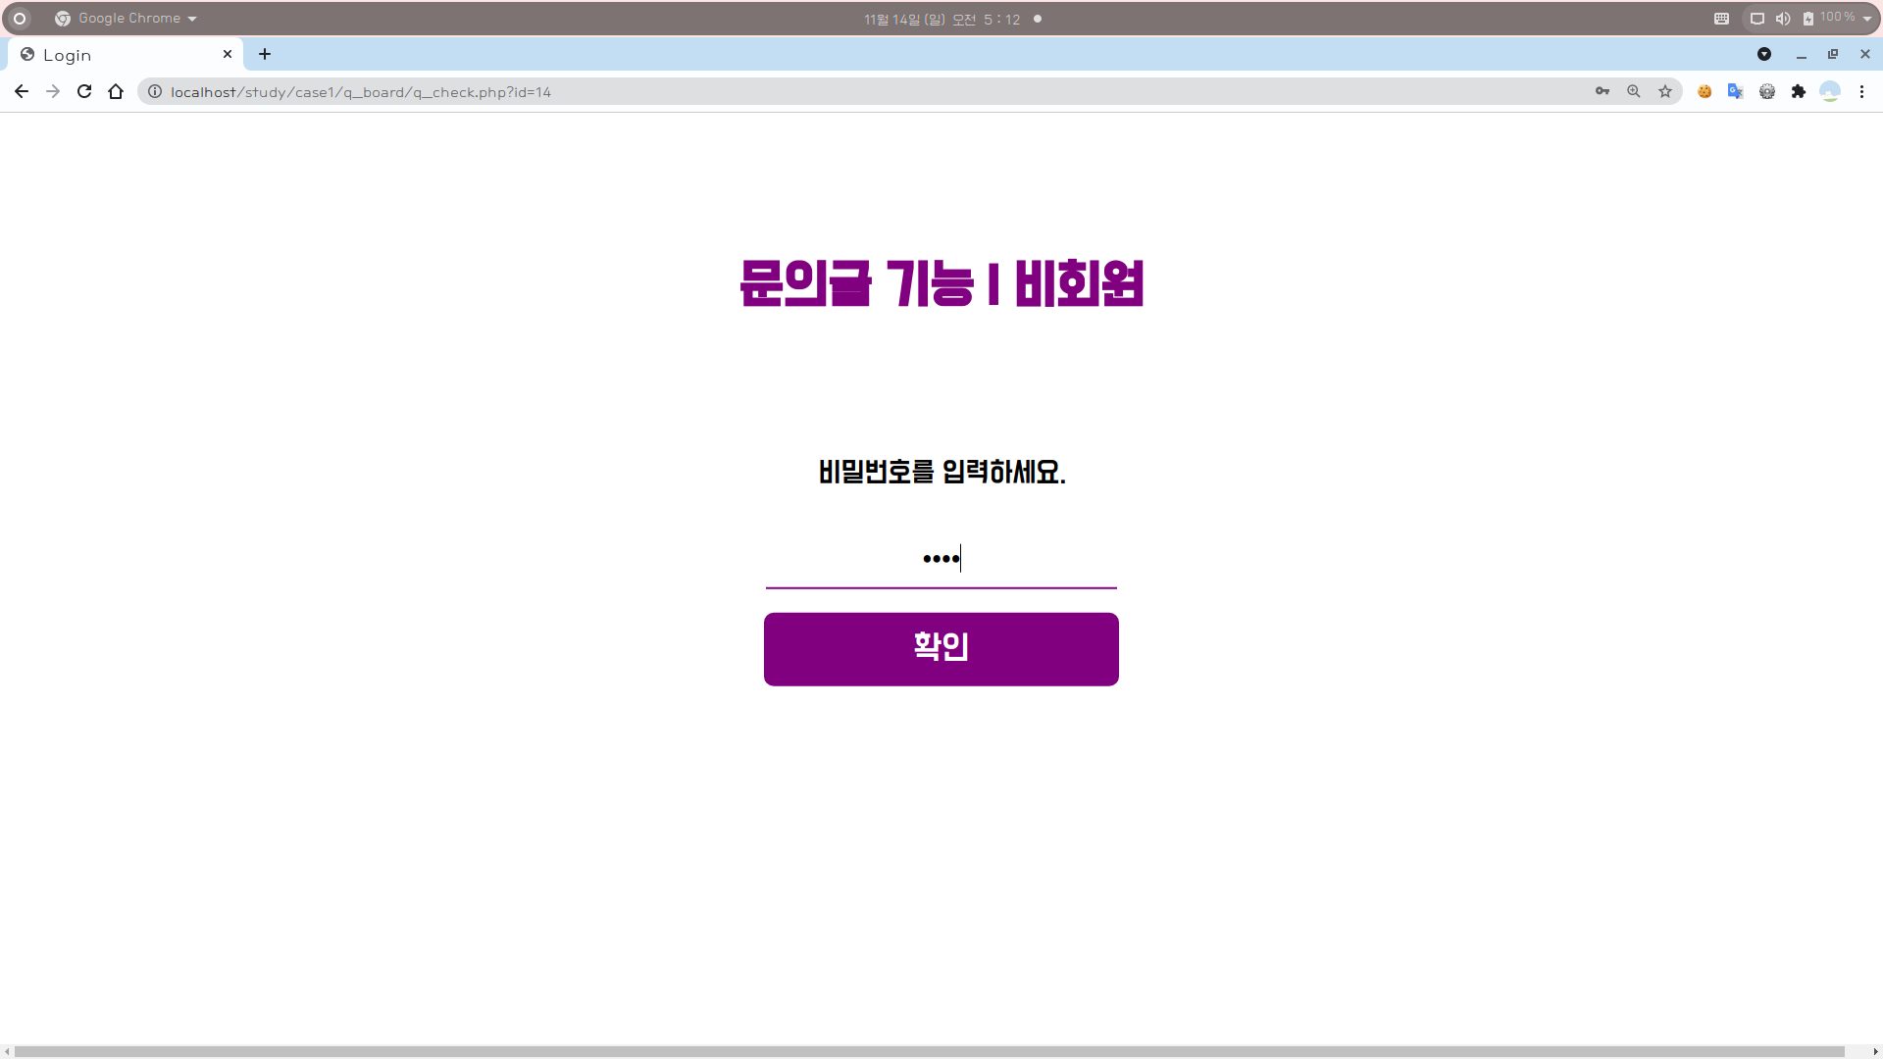Reload the current page

[x=84, y=91]
